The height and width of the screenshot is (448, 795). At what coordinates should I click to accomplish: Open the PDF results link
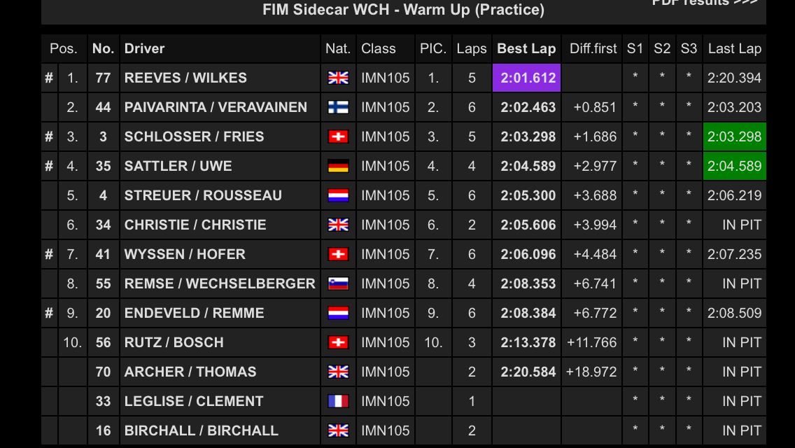pyautogui.click(x=705, y=3)
